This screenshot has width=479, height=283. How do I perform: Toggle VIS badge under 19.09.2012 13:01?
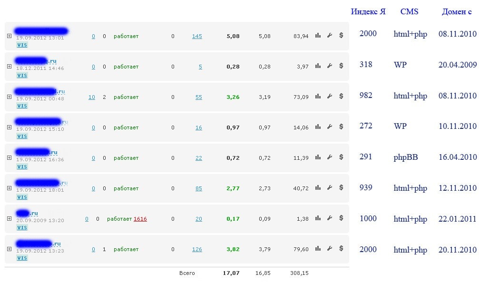click(22, 45)
